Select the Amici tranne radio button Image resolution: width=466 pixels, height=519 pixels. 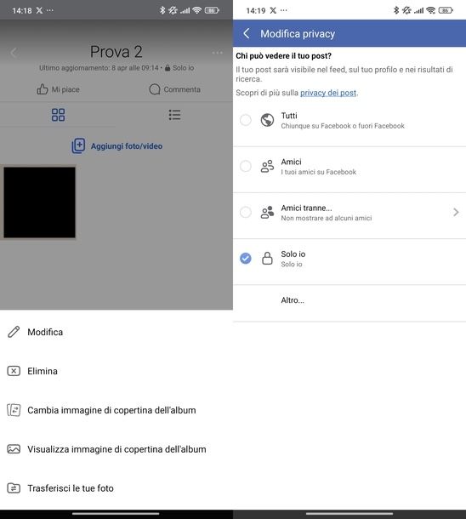[x=246, y=212]
